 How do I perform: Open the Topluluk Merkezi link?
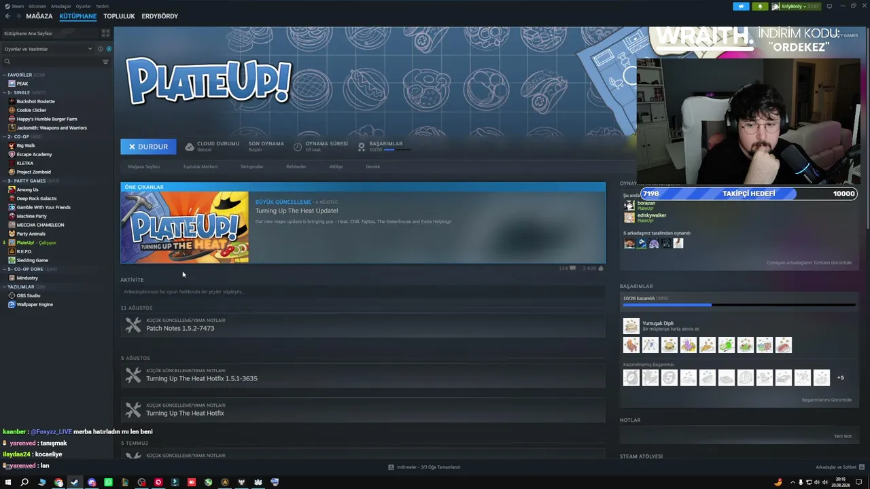200,166
